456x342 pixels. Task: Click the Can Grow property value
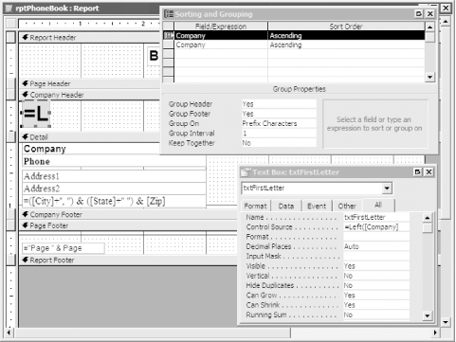376,296
